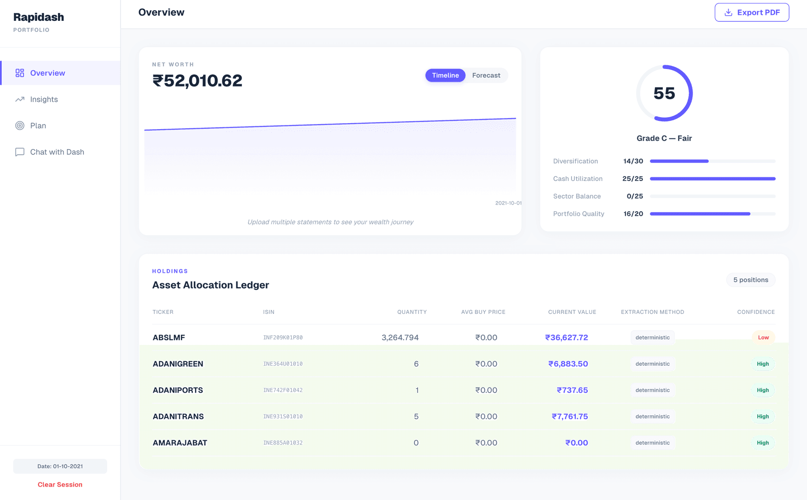The width and height of the screenshot is (807, 500).
Task: Export the portfolio as PDF
Action: coord(752,12)
